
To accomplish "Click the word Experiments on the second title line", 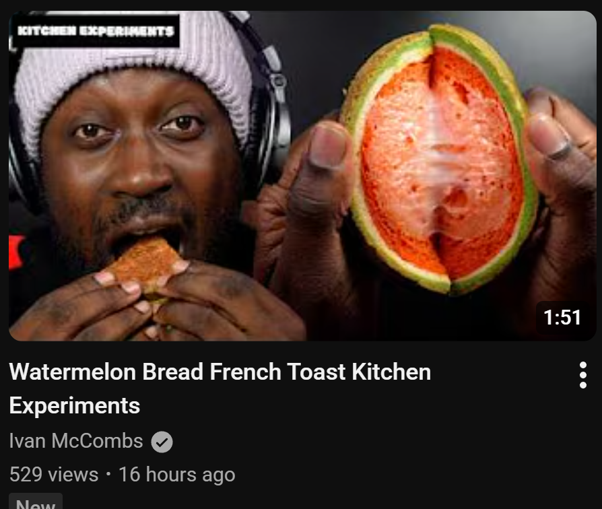I will tap(75, 406).
